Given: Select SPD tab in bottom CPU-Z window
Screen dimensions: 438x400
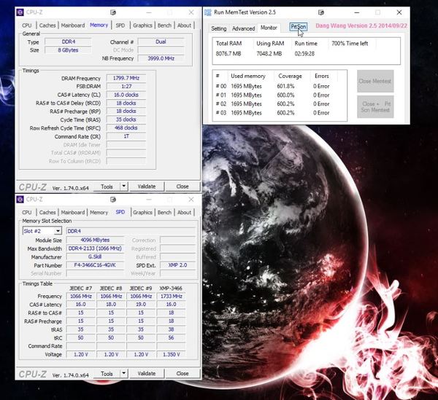Looking at the screenshot, I should [120, 212].
